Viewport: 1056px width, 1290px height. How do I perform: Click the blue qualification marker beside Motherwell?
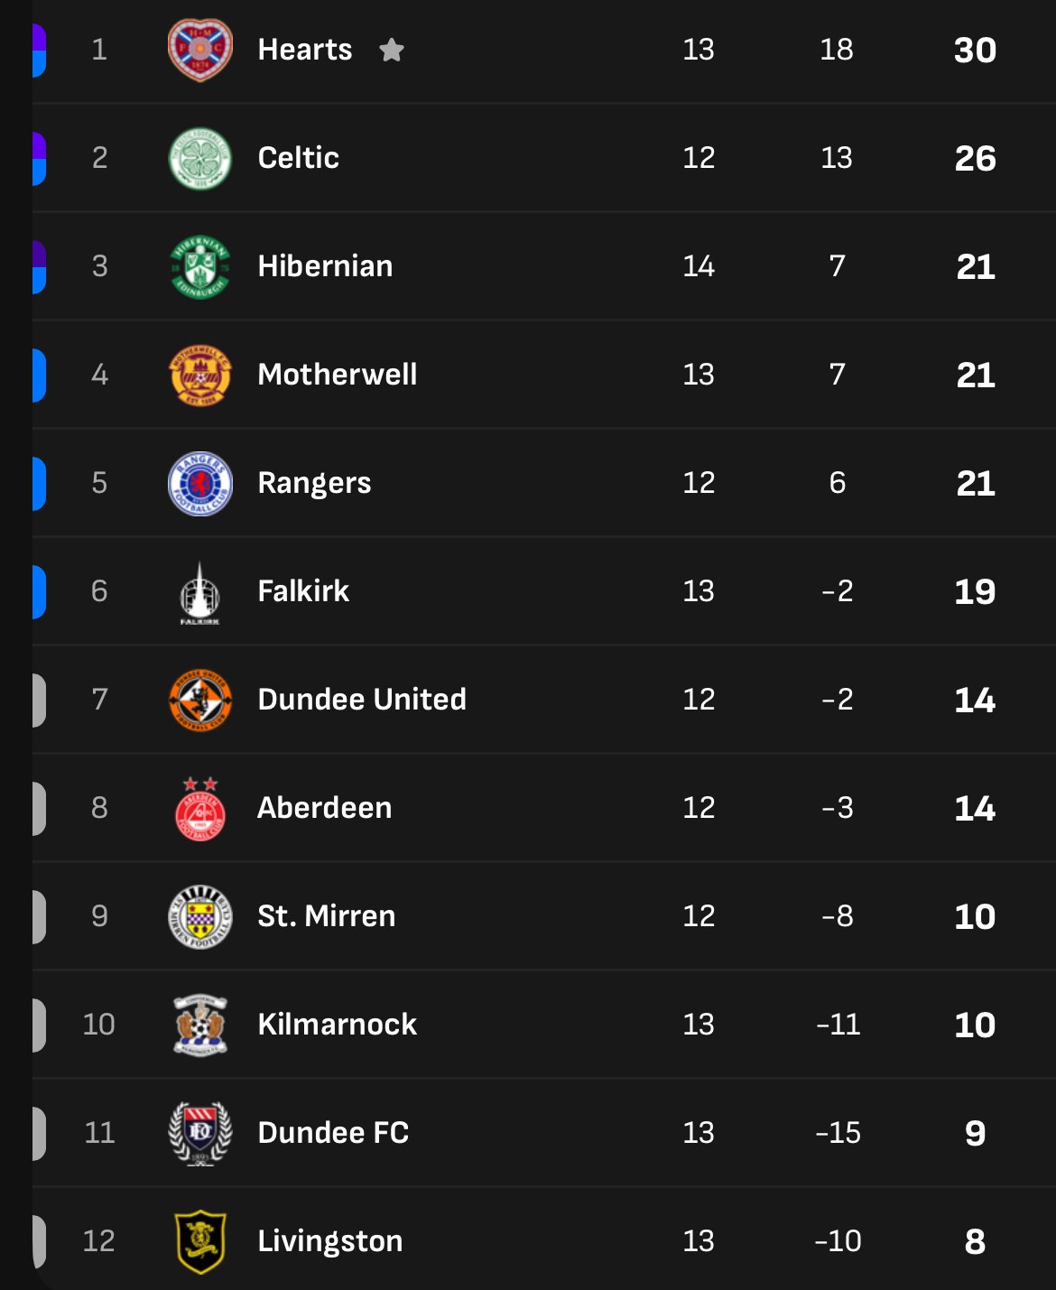point(39,375)
